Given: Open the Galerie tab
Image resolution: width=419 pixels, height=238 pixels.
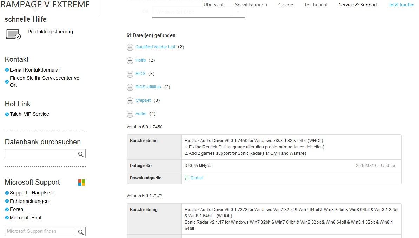Looking at the screenshot, I should (285, 5).
